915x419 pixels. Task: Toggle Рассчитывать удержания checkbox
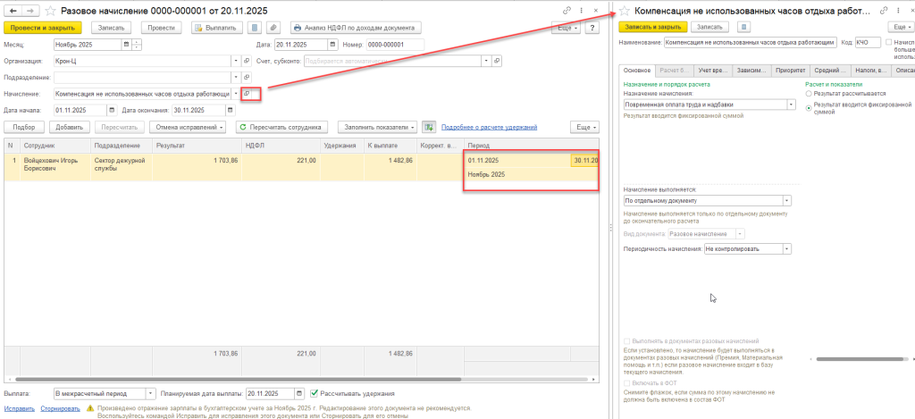[315, 392]
